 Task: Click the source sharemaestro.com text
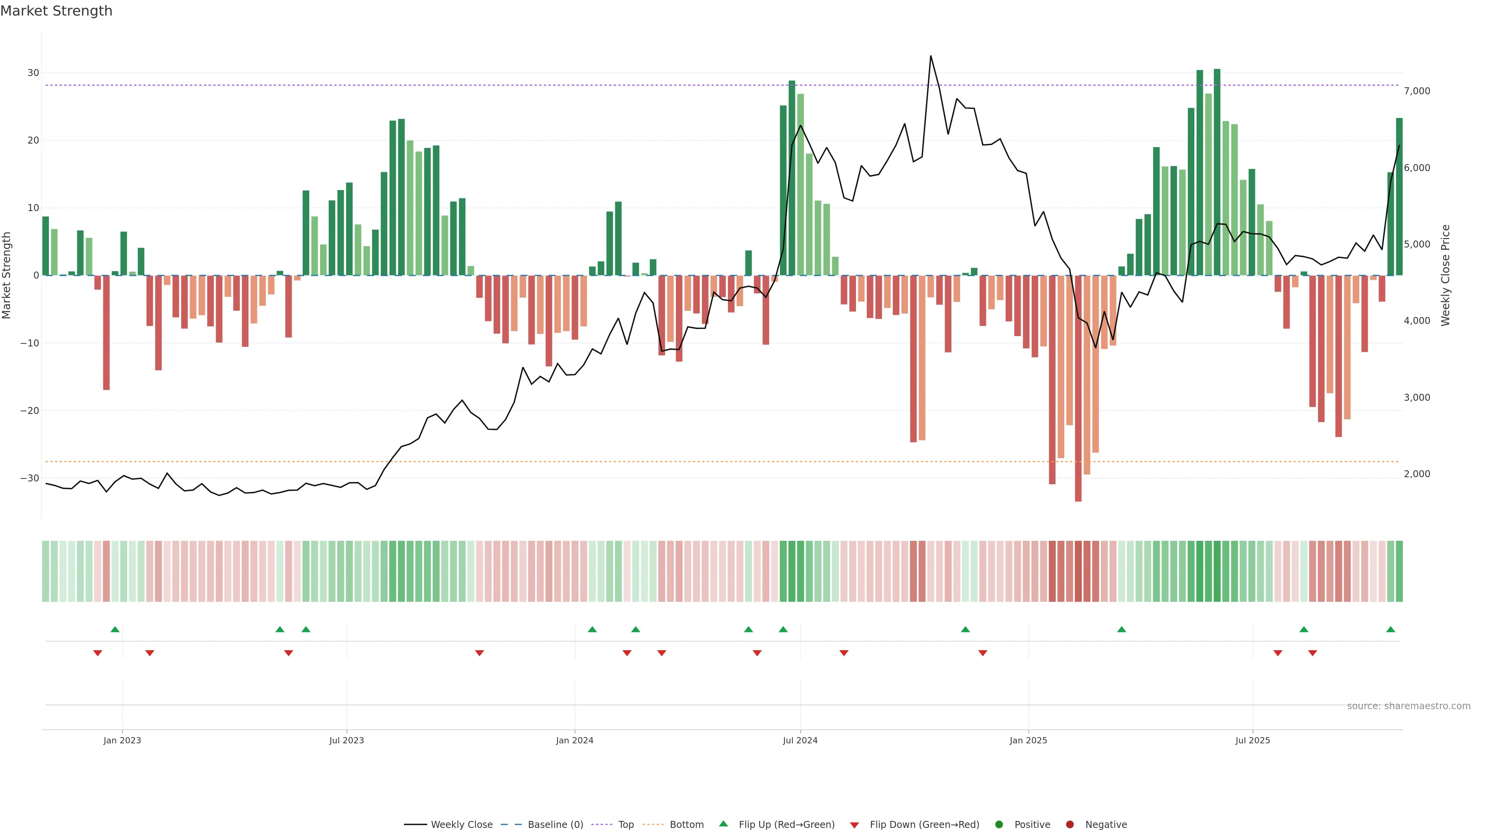pos(1409,706)
